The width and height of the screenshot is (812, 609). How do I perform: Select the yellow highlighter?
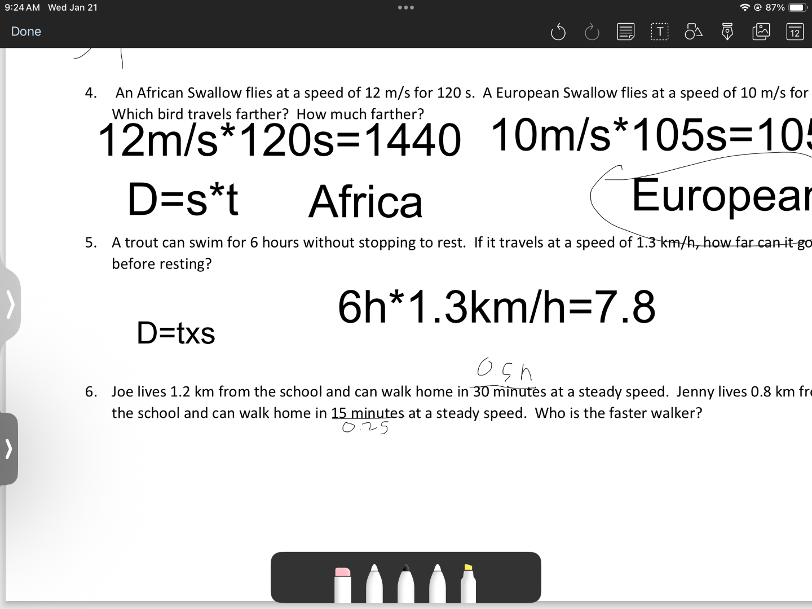pos(468,584)
